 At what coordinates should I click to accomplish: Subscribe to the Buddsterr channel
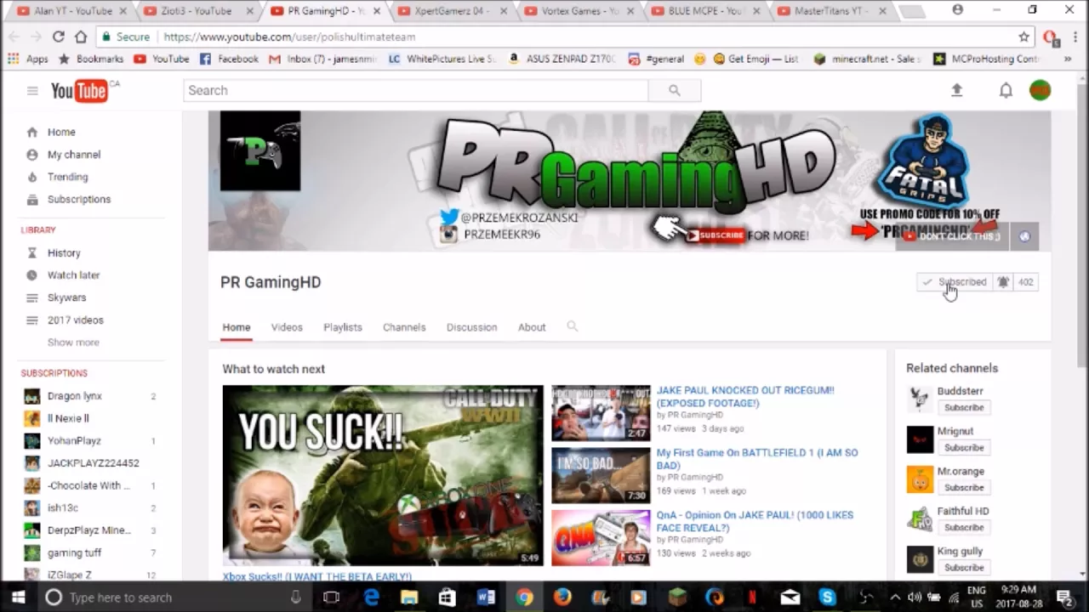(x=964, y=408)
